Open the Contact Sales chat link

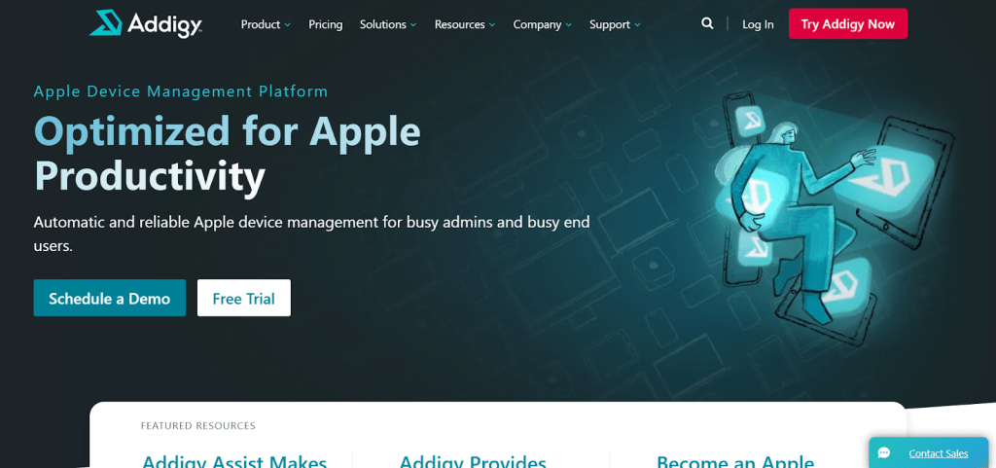(x=938, y=453)
